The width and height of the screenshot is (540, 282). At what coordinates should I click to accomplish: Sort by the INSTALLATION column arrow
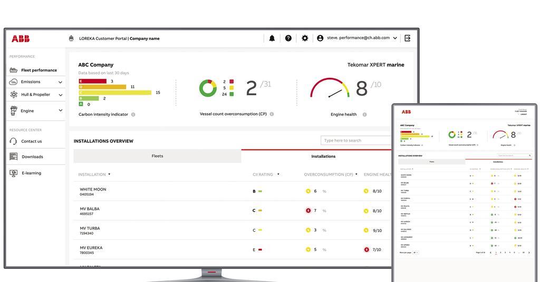(x=109, y=174)
